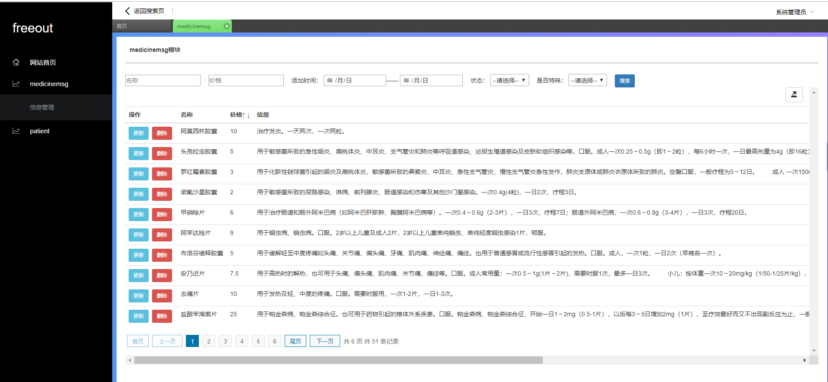Click 首页 pagination button

coord(138,341)
